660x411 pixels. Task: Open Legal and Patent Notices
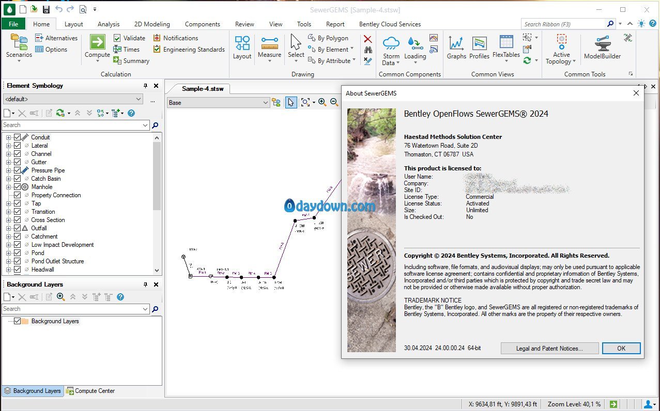[x=549, y=349]
